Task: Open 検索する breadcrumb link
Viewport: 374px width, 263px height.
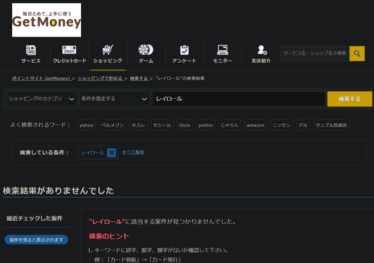Action: pyautogui.click(x=139, y=78)
